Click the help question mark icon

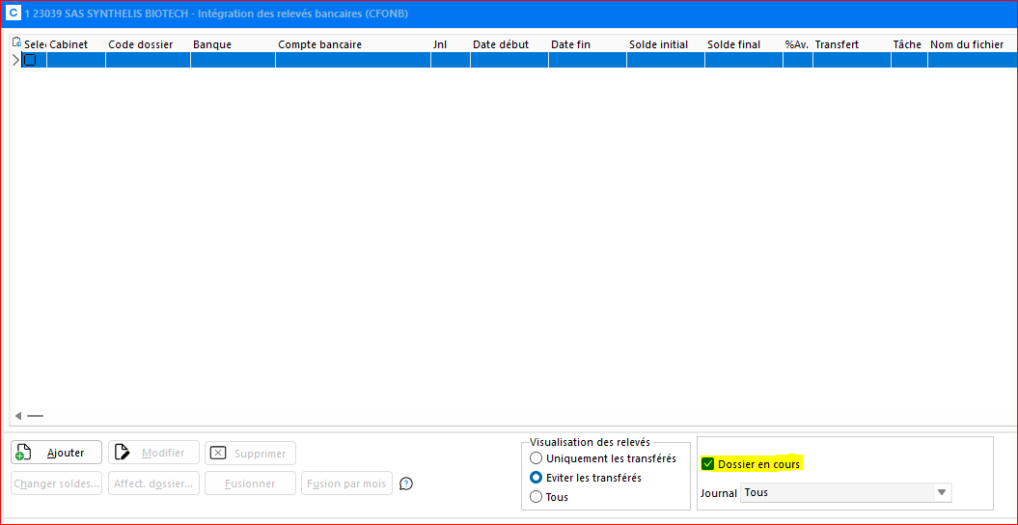(406, 484)
